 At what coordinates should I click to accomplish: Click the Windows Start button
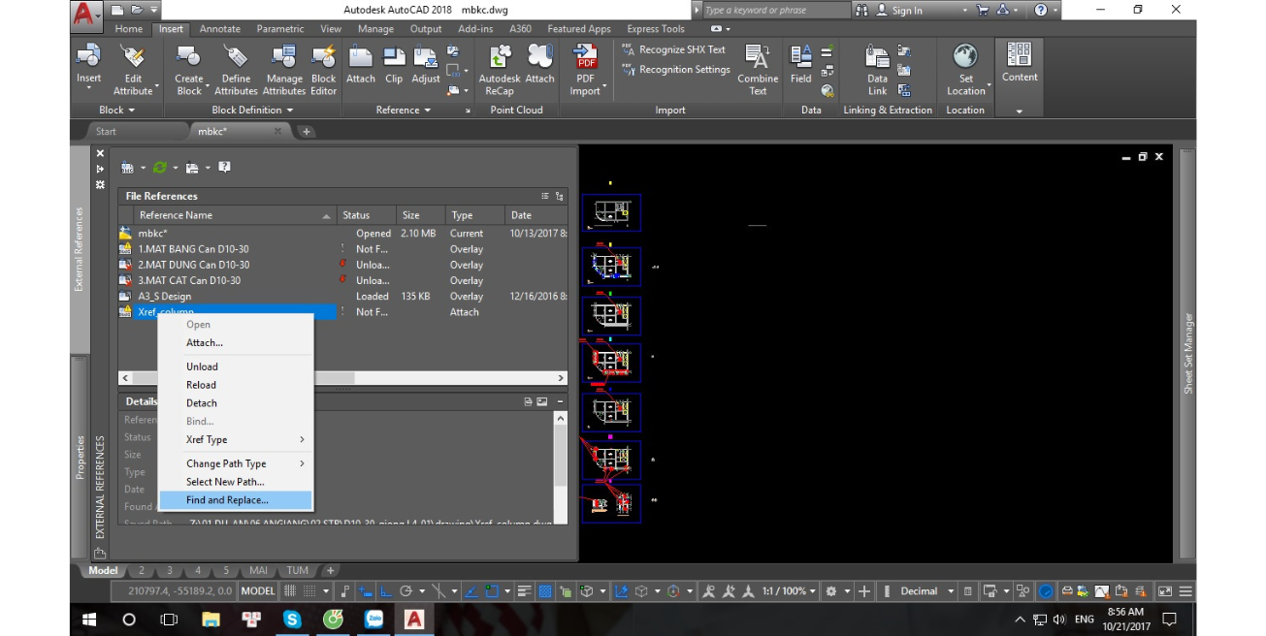click(88, 619)
